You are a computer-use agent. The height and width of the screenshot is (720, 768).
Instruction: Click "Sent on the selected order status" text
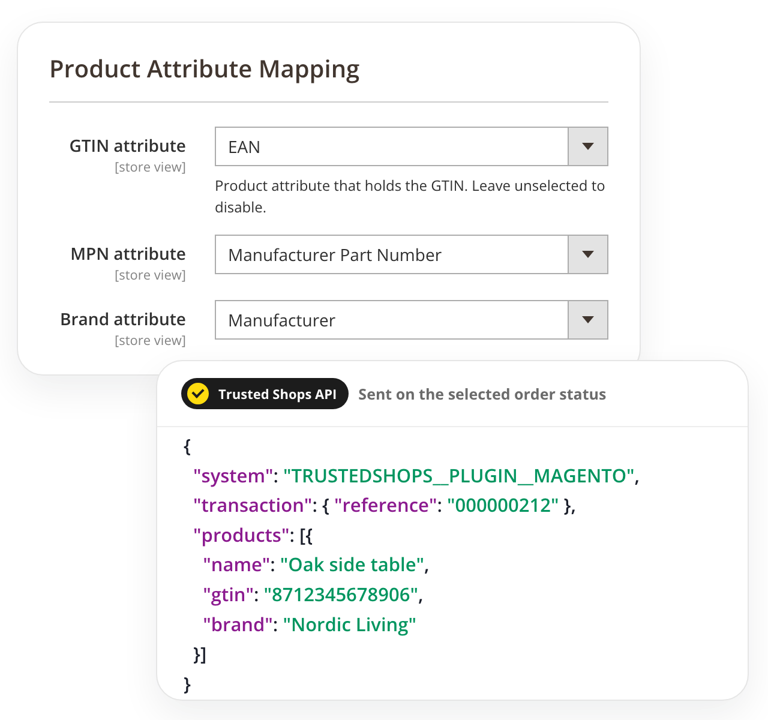pos(482,394)
